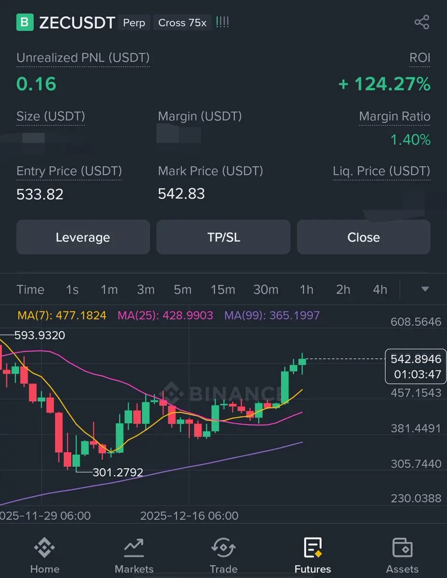
Task: Tap the 608.5646 price axis label
Action: (x=416, y=322)
